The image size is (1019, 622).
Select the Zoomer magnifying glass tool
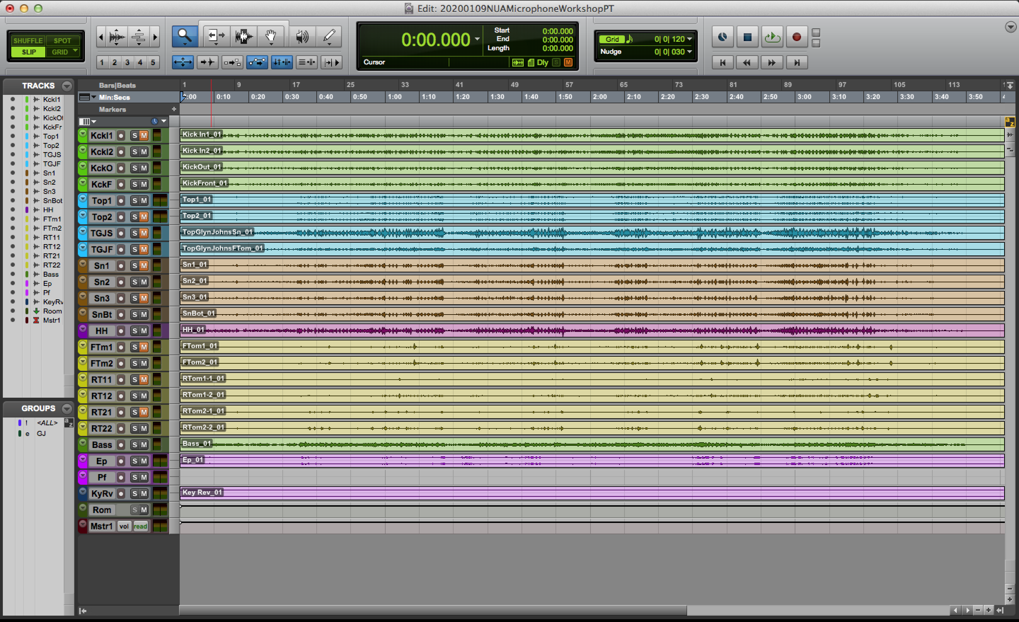click(x=184, y=36)
